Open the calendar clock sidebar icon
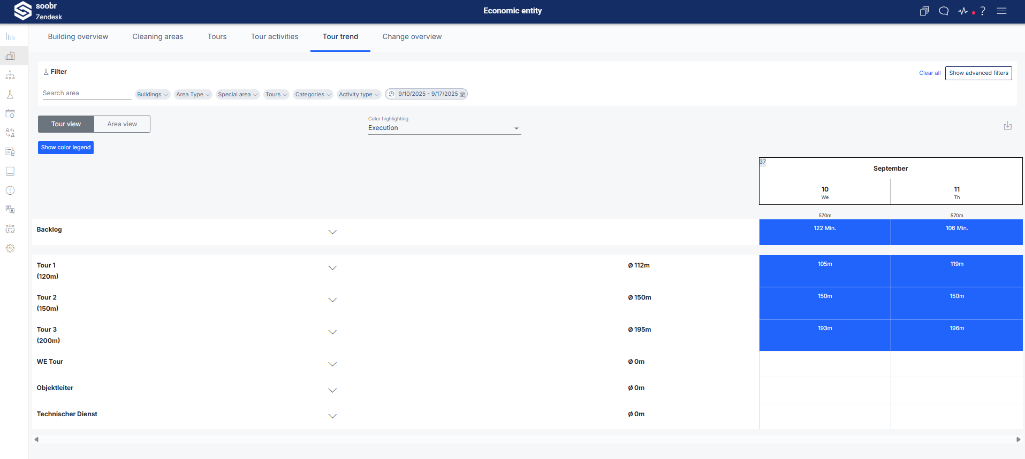Viewport: 1025px width, 459px height. [x=10, y=113]
